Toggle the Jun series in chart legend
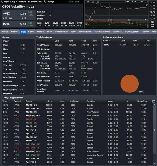Screen dimensions: 157x166 tap(142, 2)
